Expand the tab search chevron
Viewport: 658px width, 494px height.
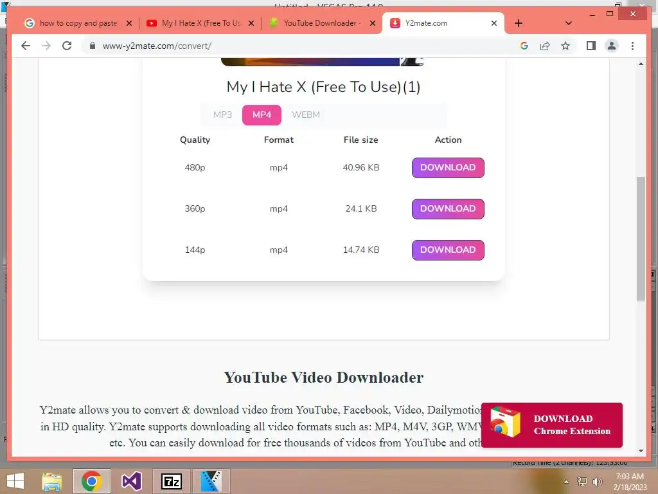tap(568, 23)
